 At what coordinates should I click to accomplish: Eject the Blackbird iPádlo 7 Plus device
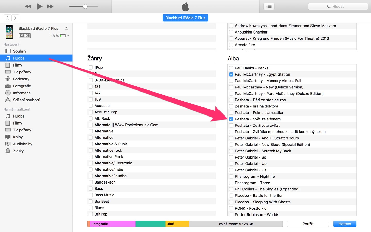pyautogui.click(x=66, y=28)
